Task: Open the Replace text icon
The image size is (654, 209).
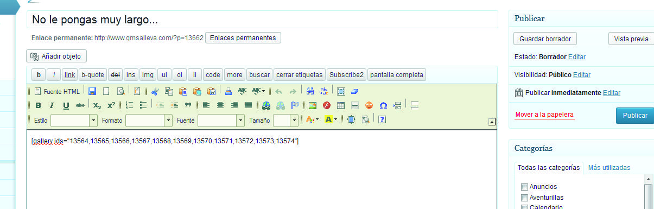Action: tap(324, 91)
